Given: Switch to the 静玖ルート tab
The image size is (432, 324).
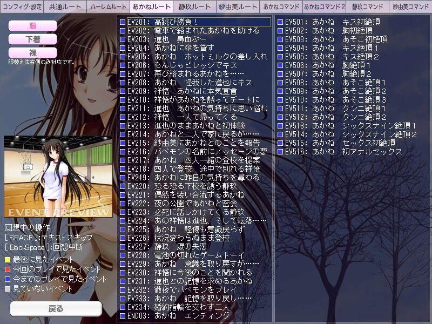Looking at the screenshot, I should 194,6.
